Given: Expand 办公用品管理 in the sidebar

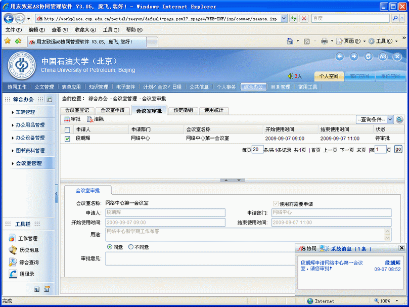Looking at the screenshot, I should pos(30,125).
